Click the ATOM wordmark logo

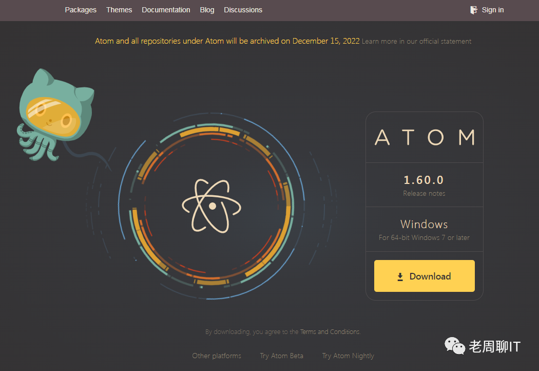(x=425, y=137)
